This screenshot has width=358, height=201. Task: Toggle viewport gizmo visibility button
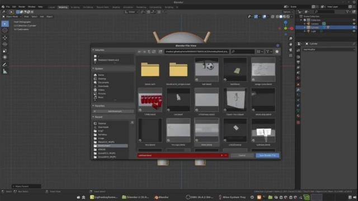point(256,17)
